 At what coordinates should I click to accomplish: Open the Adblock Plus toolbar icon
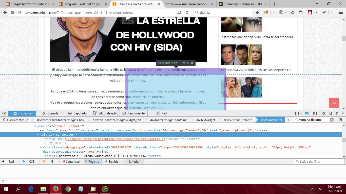pyautogui.click(x=281, y=12)
